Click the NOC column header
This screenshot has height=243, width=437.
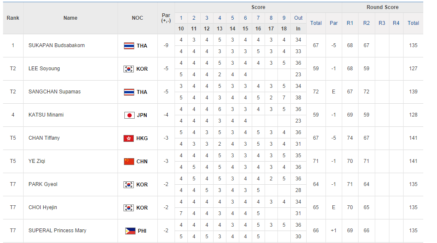[x=138, y=18]
